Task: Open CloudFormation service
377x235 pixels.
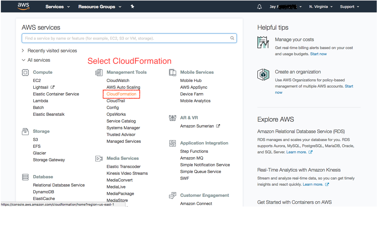Action: pyautogui.click(x=121, y=94)
